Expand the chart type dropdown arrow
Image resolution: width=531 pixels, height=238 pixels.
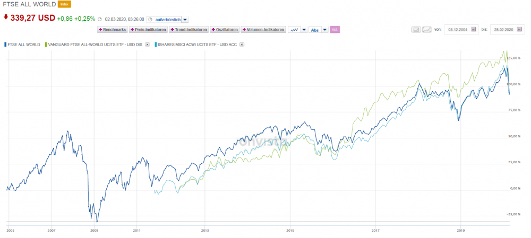[304, 30]
